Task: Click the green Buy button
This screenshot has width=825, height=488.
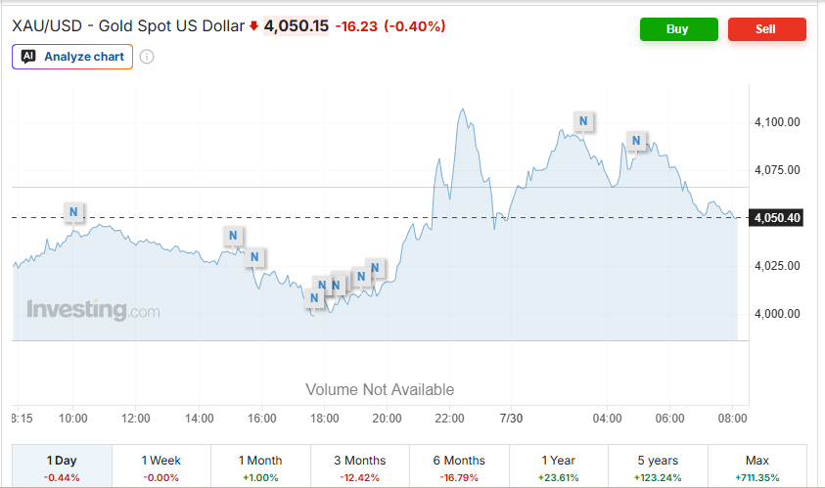Action: (x=679, y=29)
